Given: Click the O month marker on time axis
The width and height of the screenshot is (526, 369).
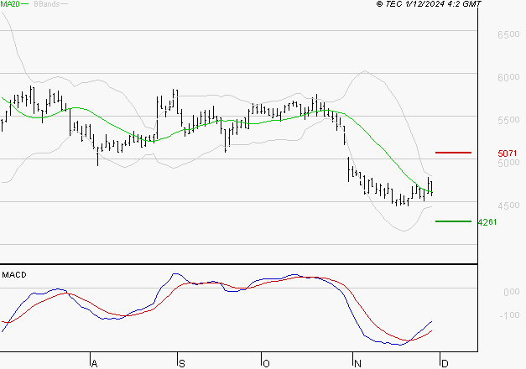Looking at the screenshot, I should pyautogui.click(x=266, y=364).
